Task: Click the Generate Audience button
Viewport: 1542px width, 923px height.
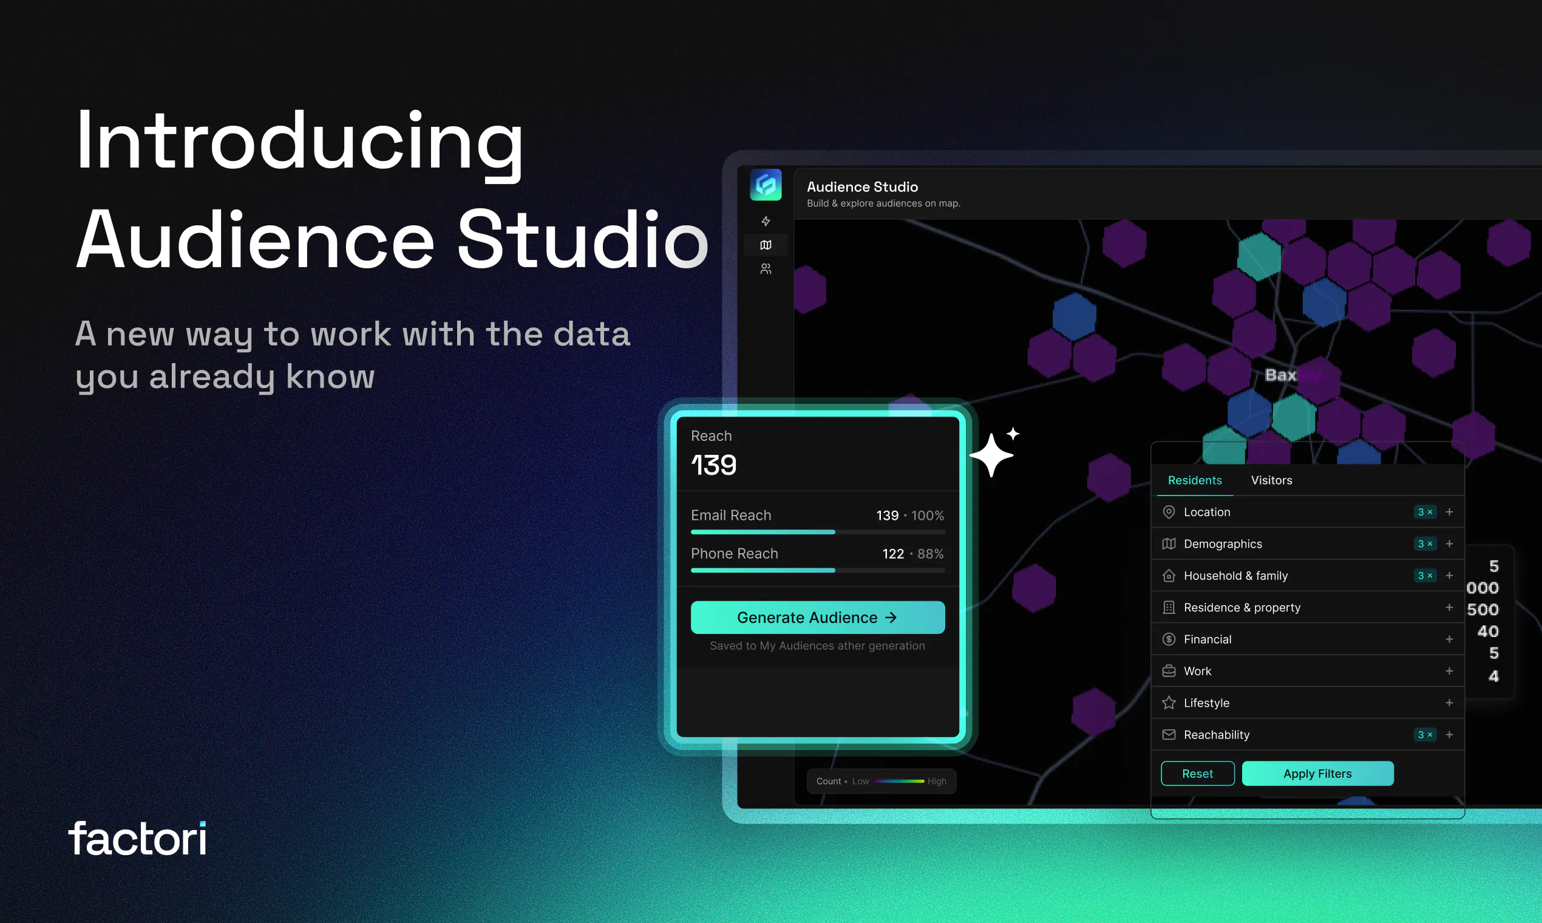Action: tap(817, 617)
